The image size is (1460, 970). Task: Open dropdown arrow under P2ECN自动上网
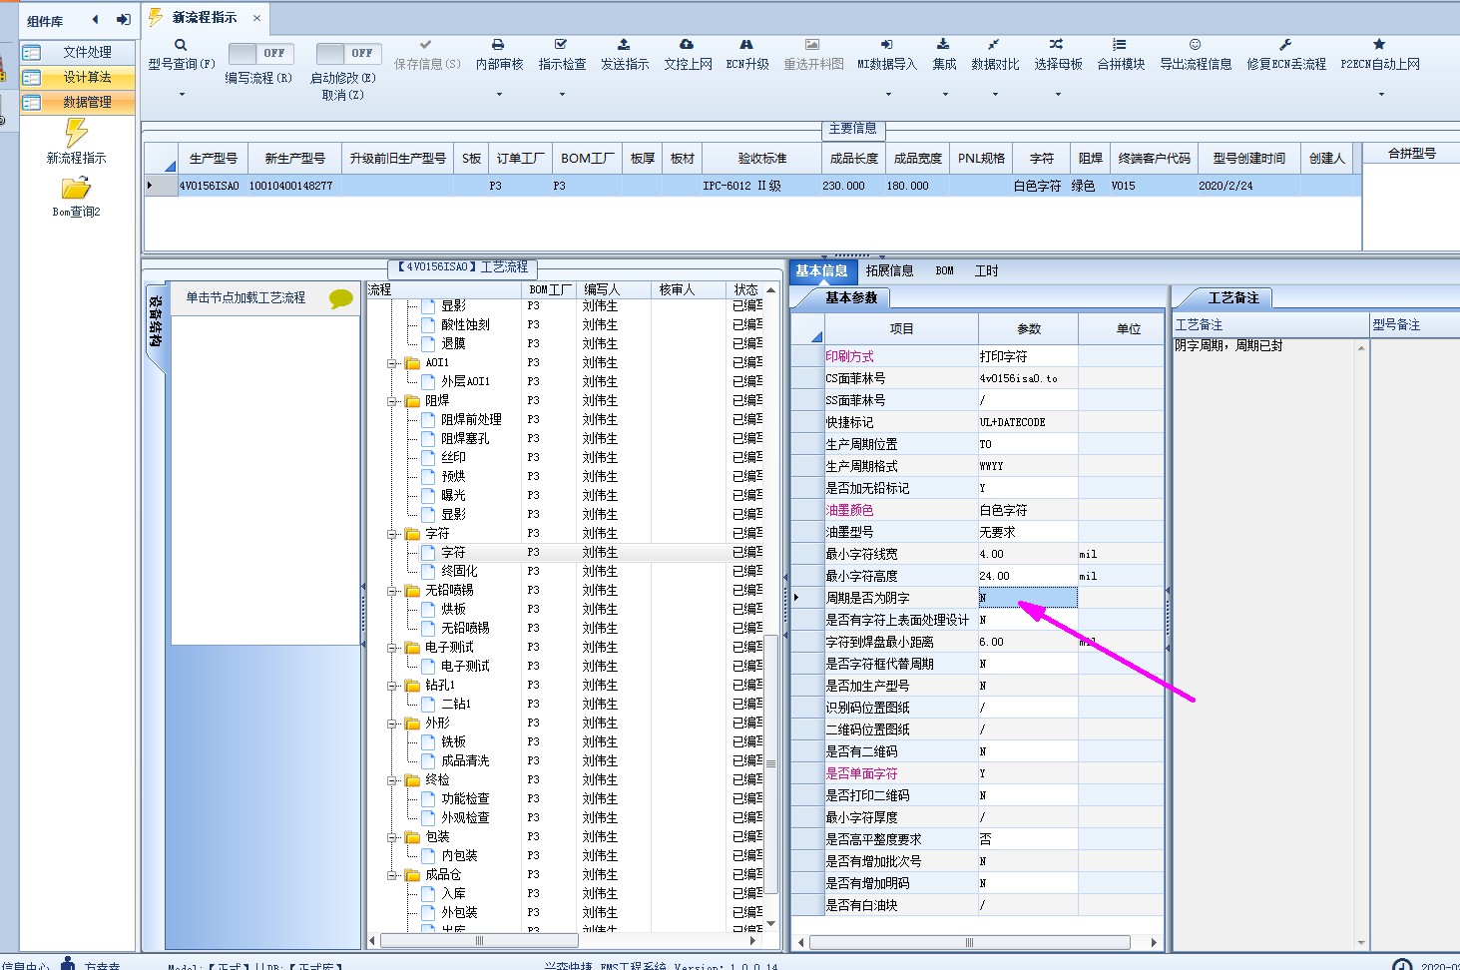(1381, 95)
